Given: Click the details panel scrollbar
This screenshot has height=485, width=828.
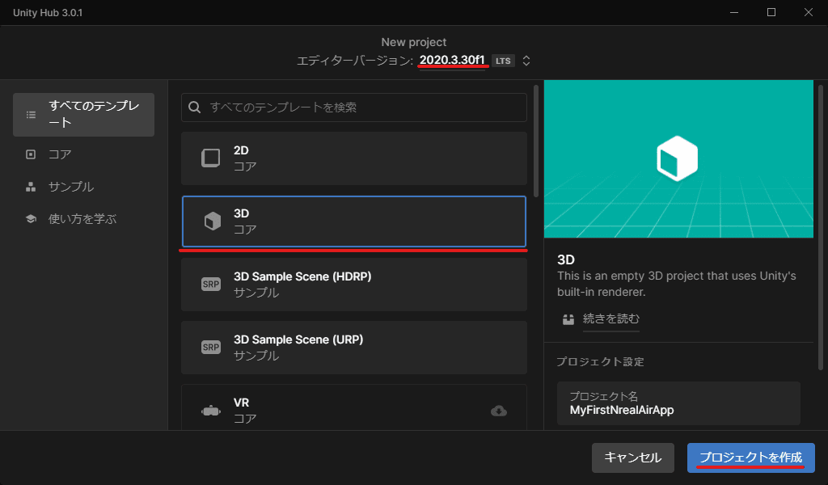Looking at the screenshot, I should pos(820,227).
